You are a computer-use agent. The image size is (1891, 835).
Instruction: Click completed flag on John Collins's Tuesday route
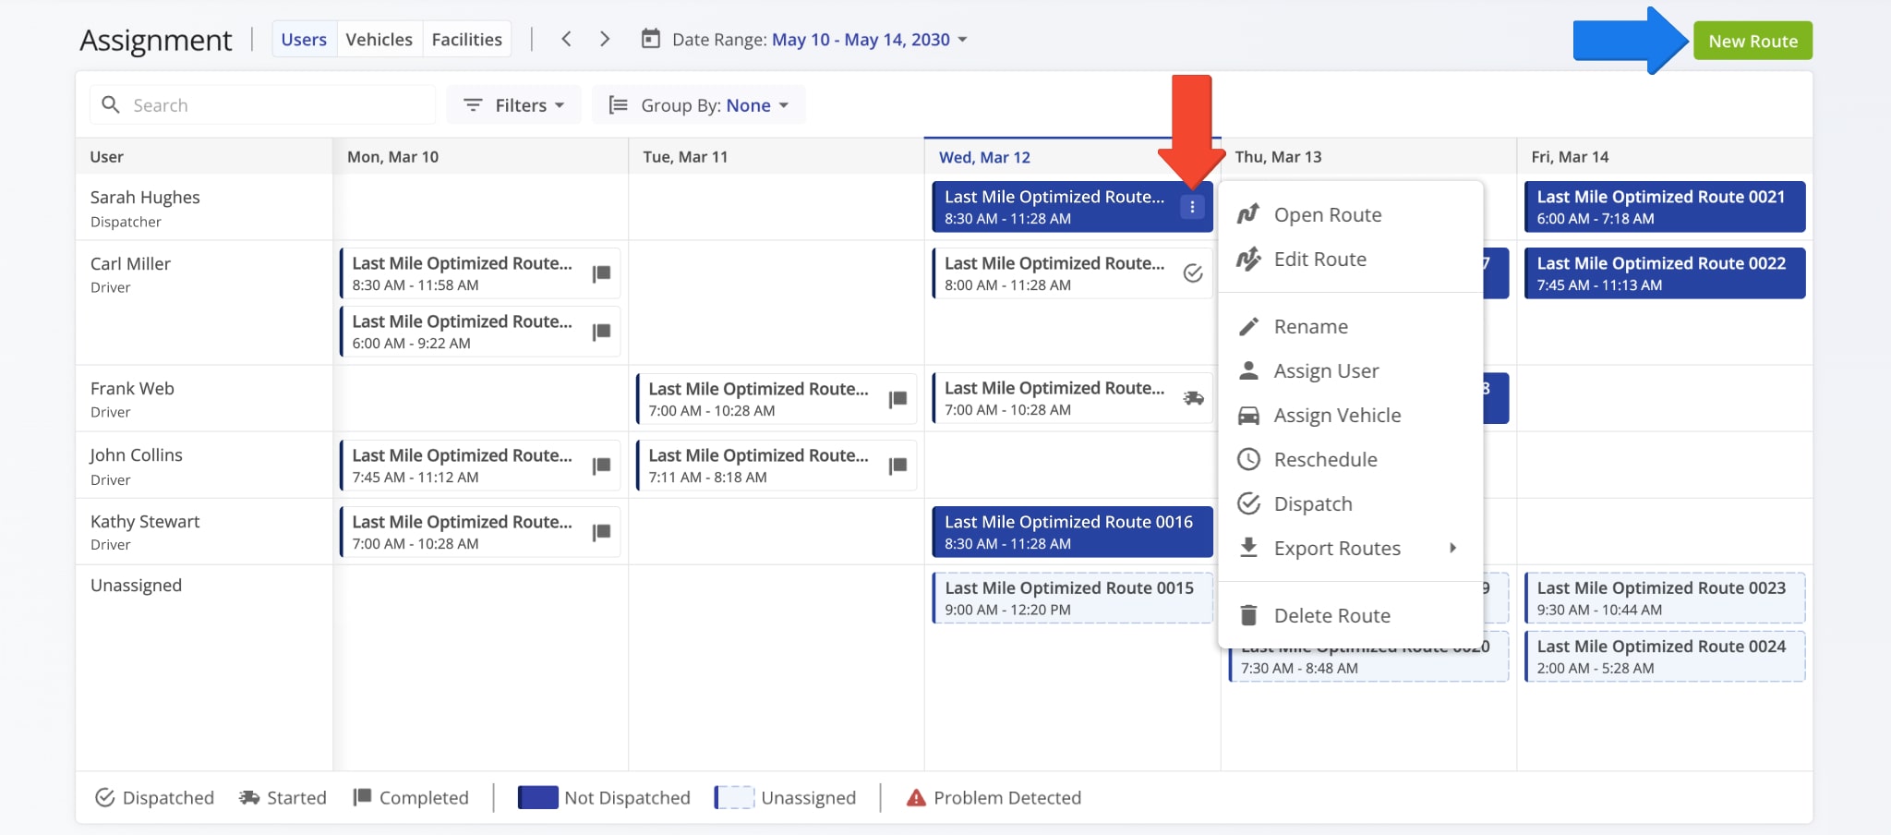(898, 466)
